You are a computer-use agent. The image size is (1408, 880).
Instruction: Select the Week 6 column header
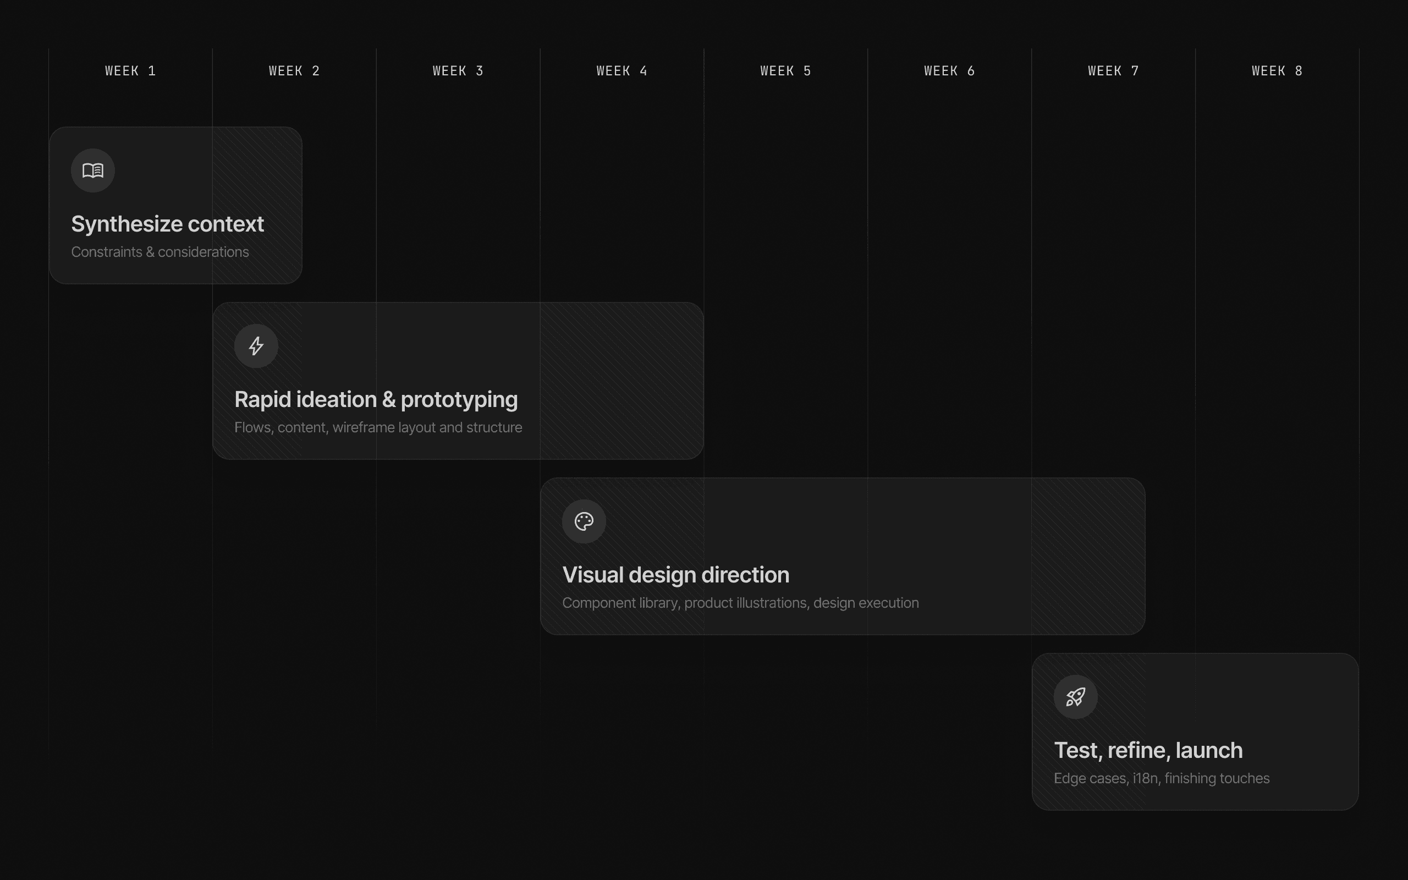[949, 71]
